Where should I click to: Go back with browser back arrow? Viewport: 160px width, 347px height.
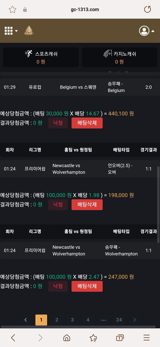(x=13, y=338)
